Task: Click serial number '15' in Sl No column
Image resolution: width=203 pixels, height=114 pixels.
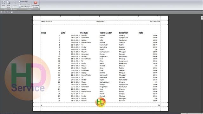Action: [59, 68]
